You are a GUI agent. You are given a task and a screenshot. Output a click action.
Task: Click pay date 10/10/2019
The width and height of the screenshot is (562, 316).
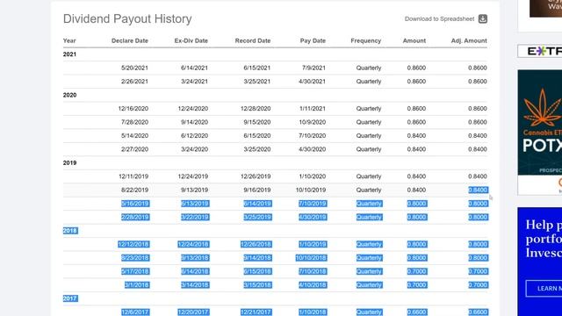pos(311,190)
